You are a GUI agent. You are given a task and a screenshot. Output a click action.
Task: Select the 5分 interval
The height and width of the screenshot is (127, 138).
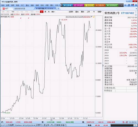point(22,12)
